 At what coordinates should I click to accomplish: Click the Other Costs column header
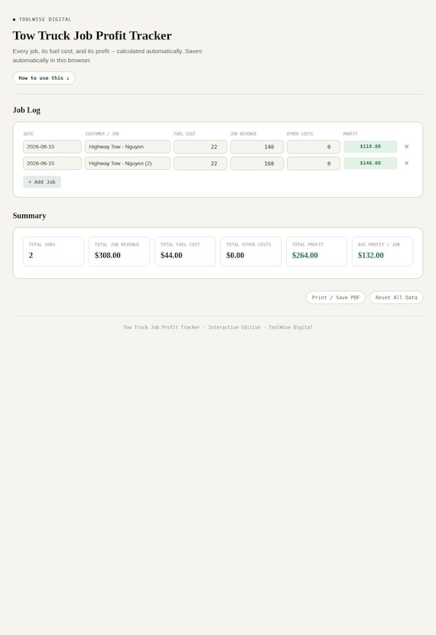point(300,133)
